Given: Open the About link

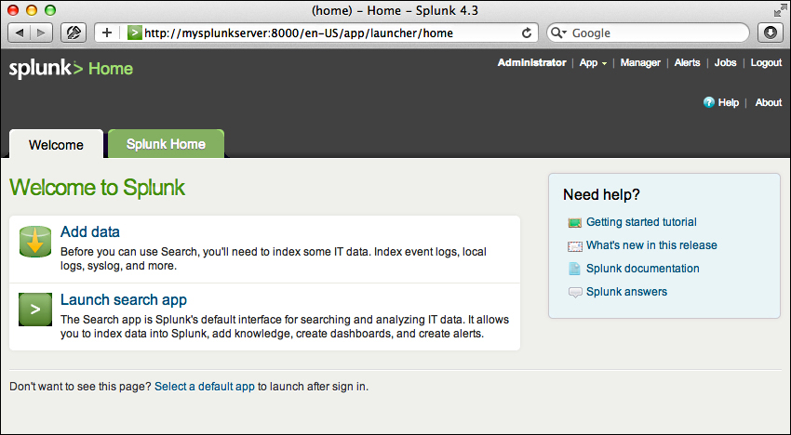Looking at the screenshot, I should [769, 102].
